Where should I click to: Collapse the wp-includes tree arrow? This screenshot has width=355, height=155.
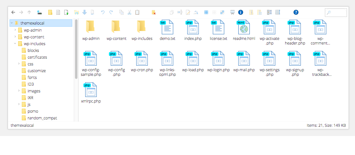coord(15,44)
